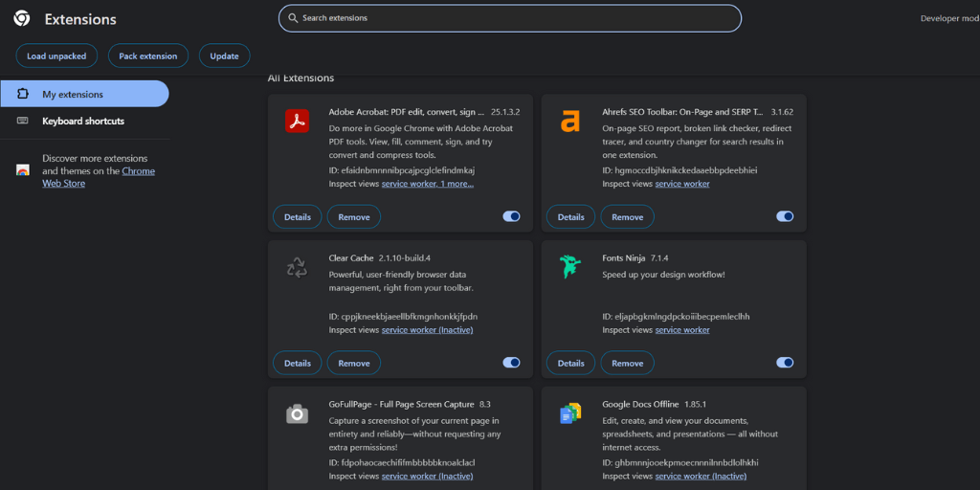Open Details for Adobe Acrobat
Screen dimensions: 980x490
(298, 217)
